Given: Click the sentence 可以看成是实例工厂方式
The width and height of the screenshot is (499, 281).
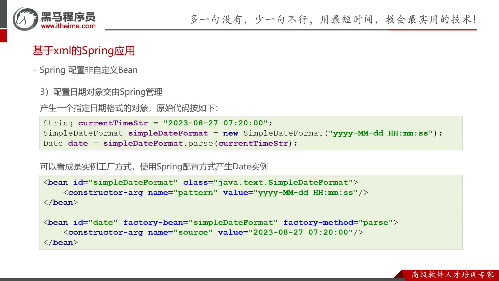Looking at the screenshot, I should 86,167.
